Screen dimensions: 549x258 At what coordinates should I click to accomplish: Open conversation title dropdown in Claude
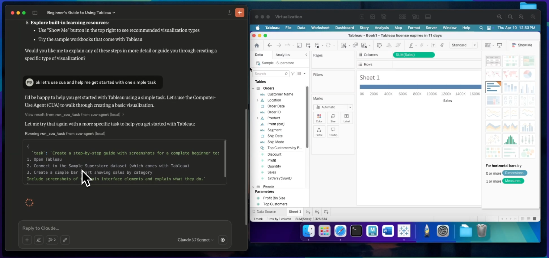(81, 13)
